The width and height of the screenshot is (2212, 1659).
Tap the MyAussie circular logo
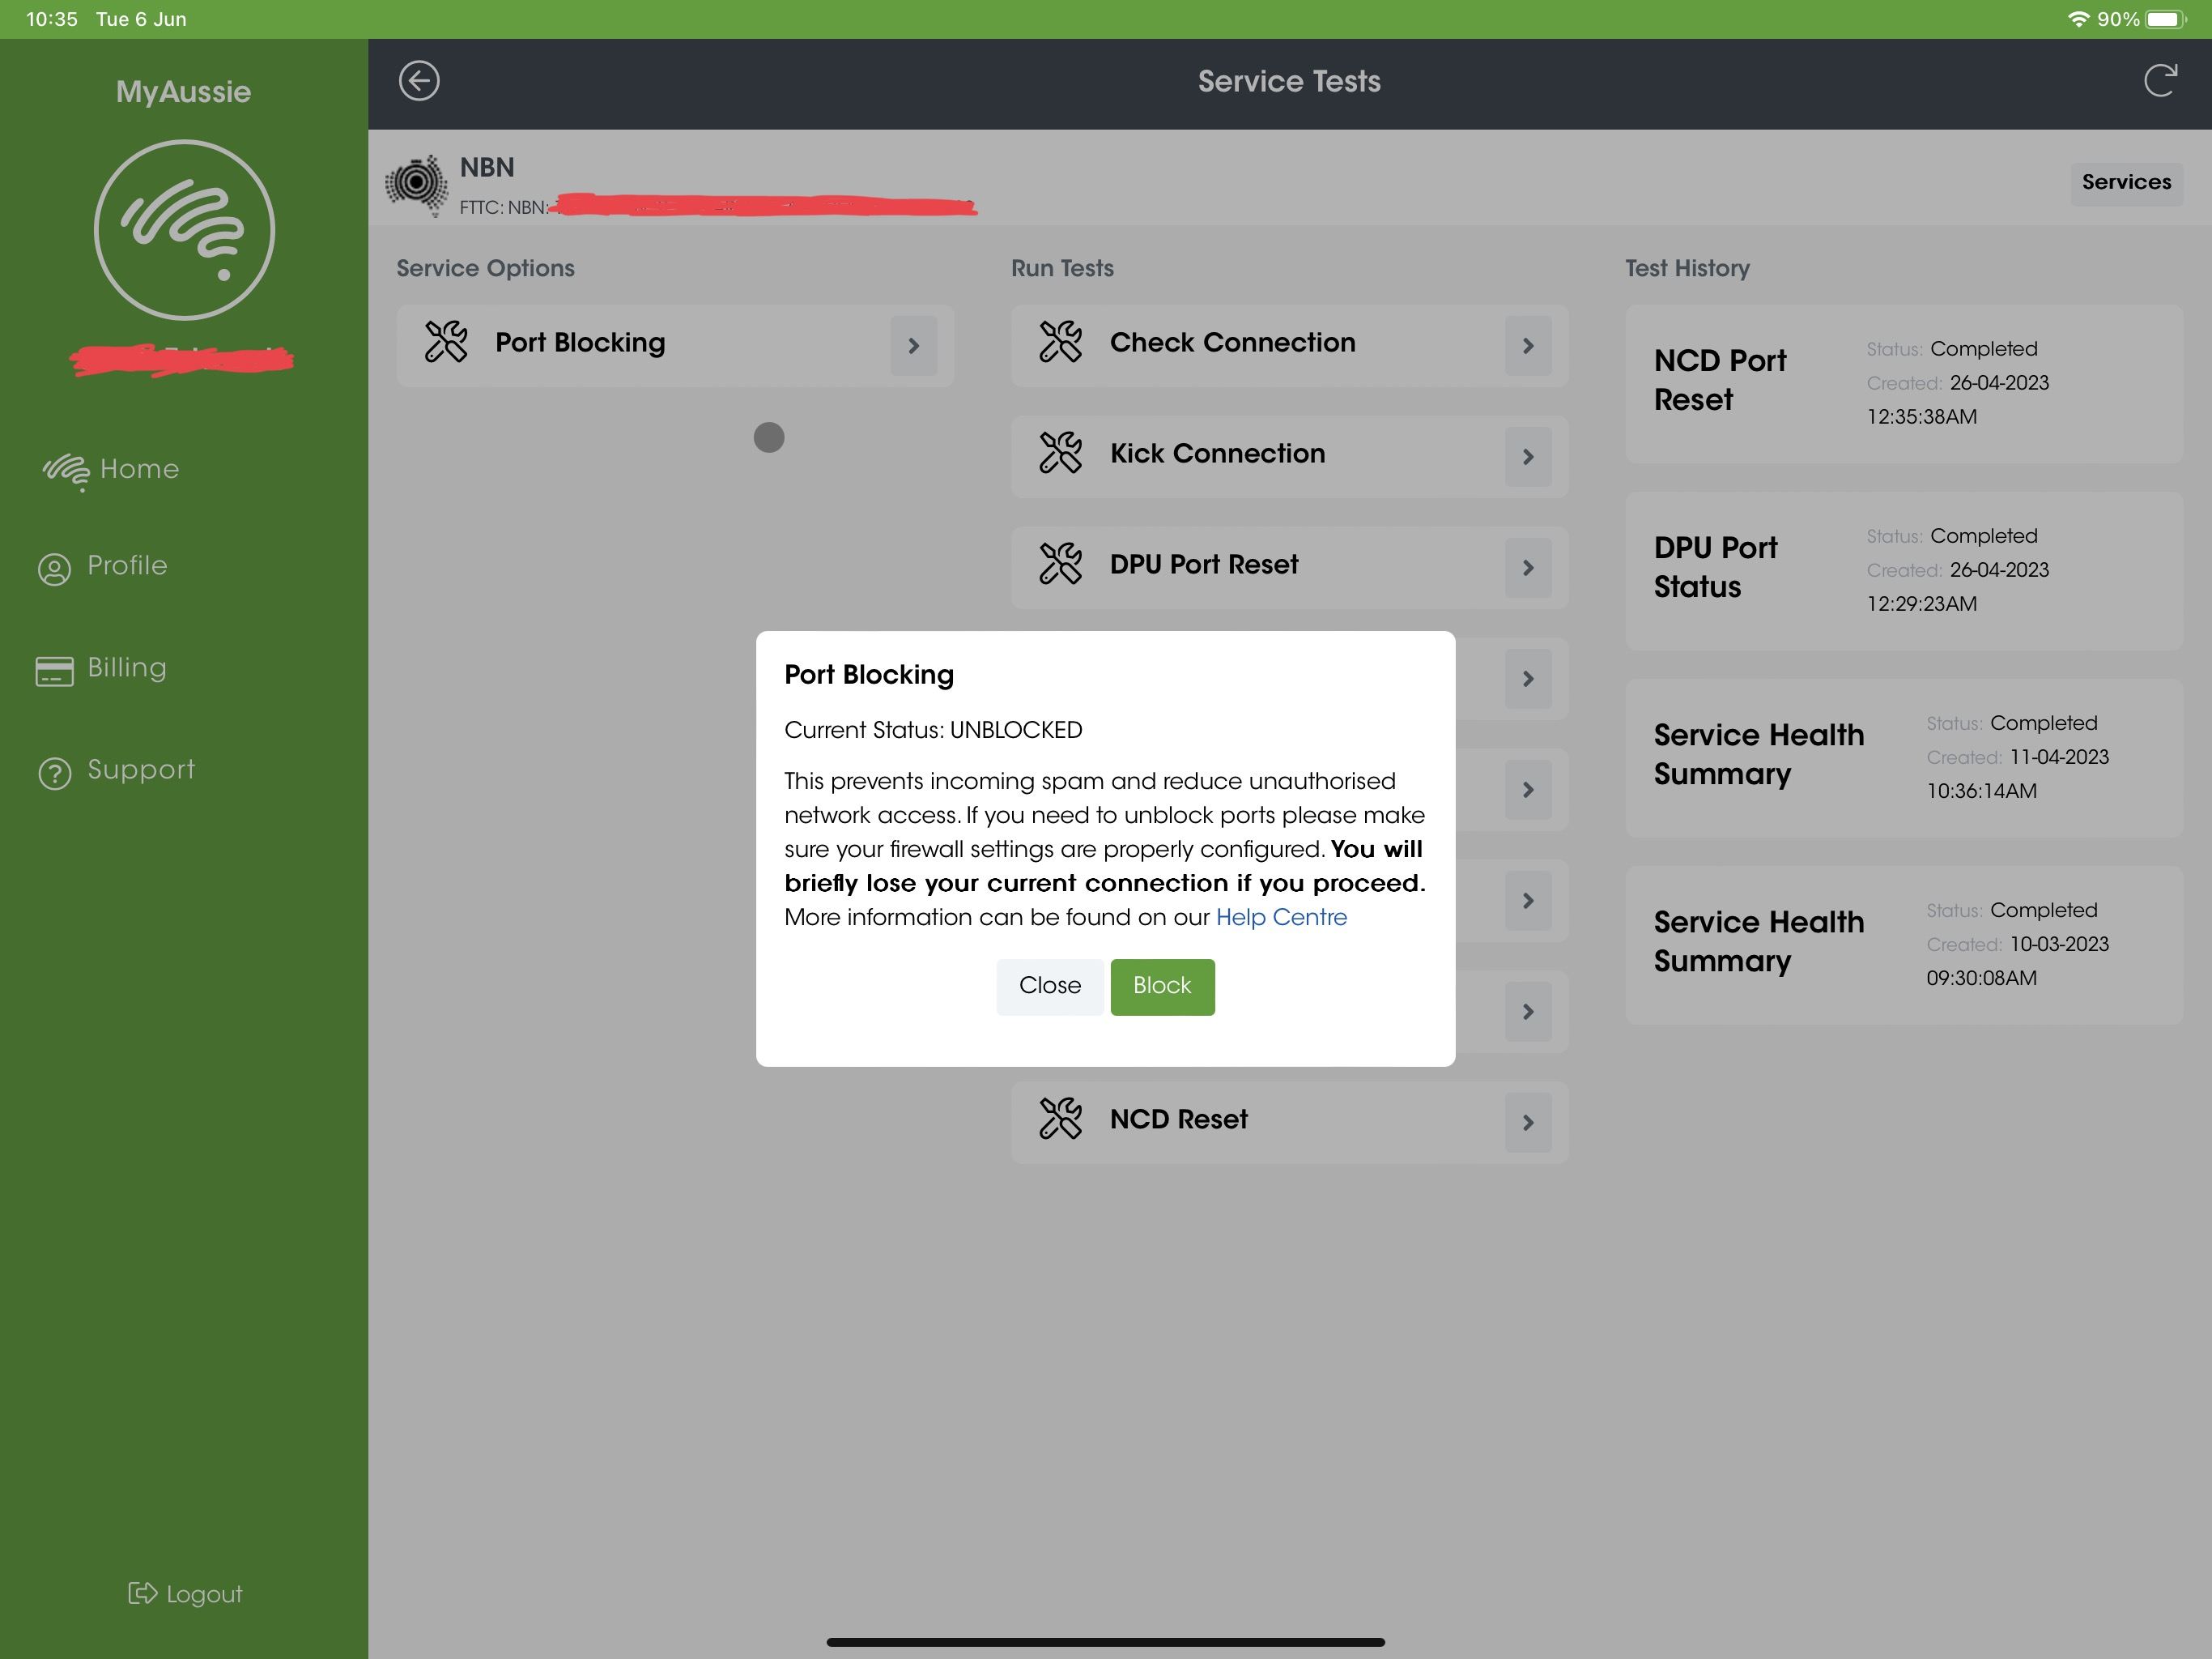tap(184, 230)
